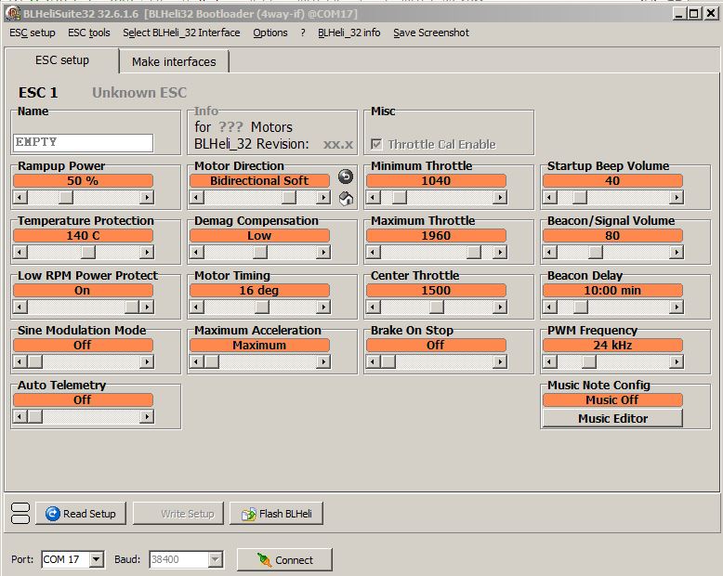Click the Temperature Protection 140 C value
Image resolution: width=723 pixels, height=576 pixels.
[83, 235]
